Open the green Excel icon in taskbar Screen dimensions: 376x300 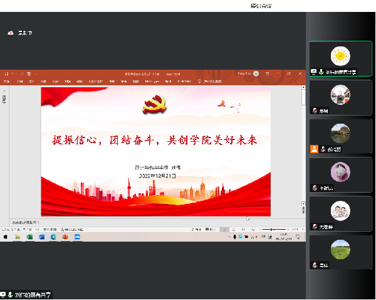29,237
